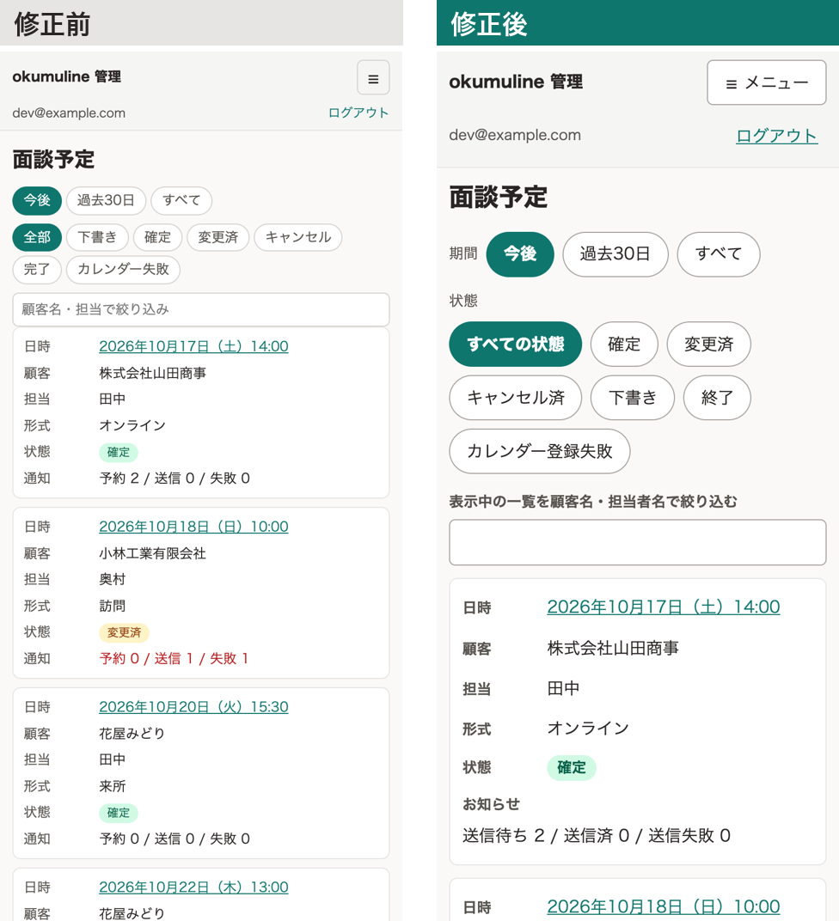This screenshot has height=921, width=839.
Task: Click 小林工業有限会社 customer name
Action: pyautogui.click(x=153, y=553)
